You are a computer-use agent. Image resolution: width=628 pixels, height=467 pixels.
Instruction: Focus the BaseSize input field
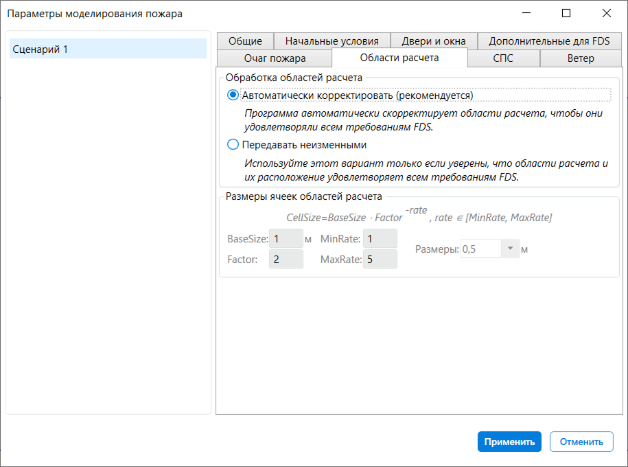(x=286, y=238)
